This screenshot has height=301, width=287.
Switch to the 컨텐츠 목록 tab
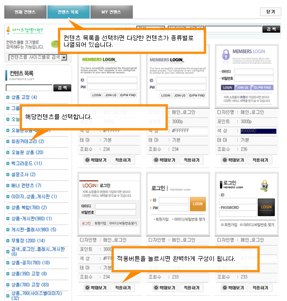tap(68, 11)
